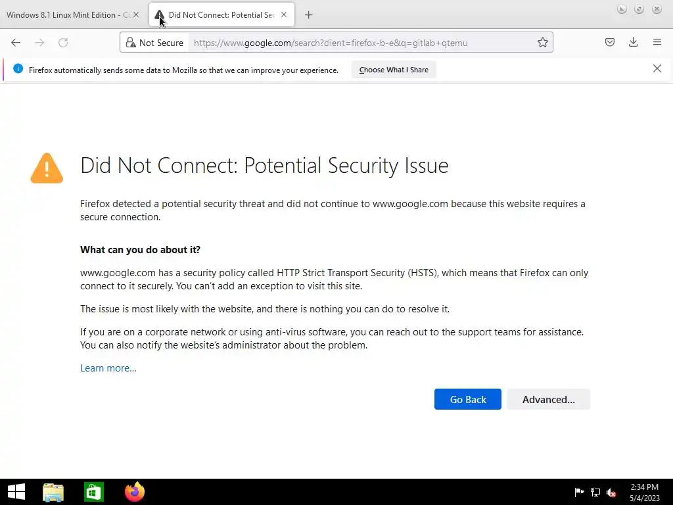Screen dimensions: 673x505
Task: Toggle the muted volume tray icon
Action: (x=611, y=493)
